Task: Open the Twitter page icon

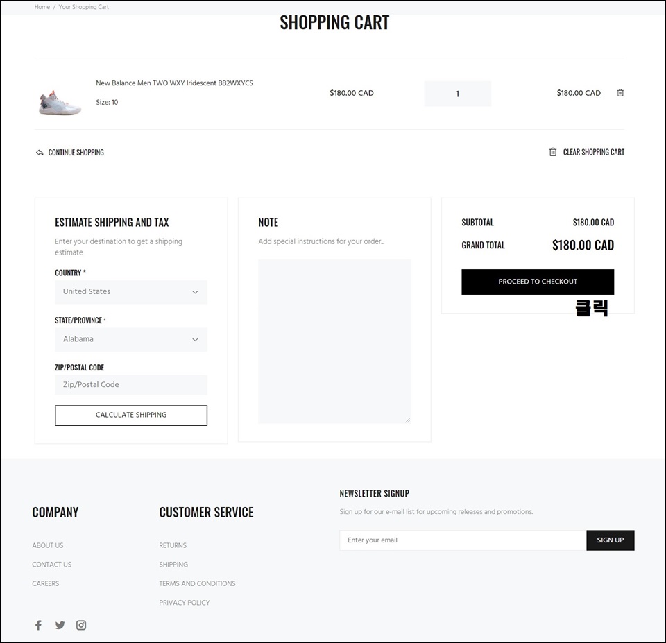Action: [x=60, y=625]
